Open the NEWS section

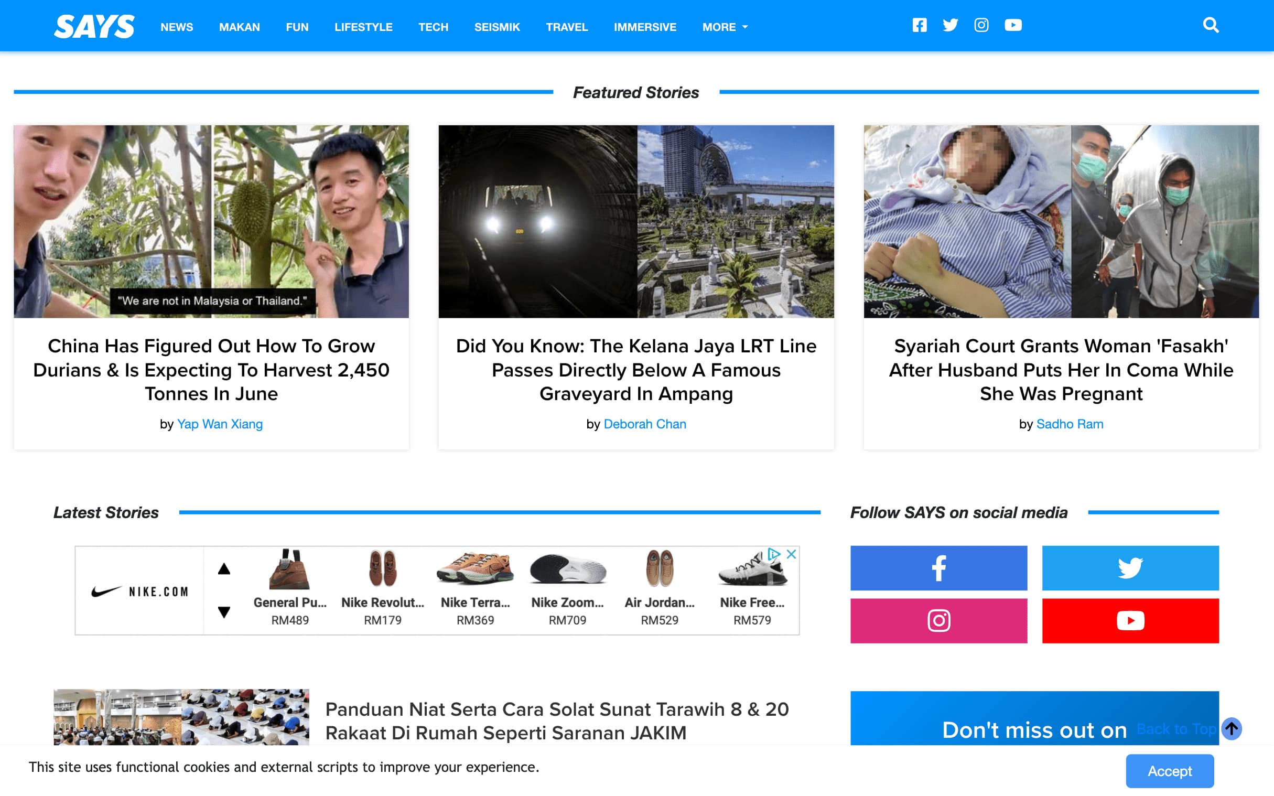[177, 27]
